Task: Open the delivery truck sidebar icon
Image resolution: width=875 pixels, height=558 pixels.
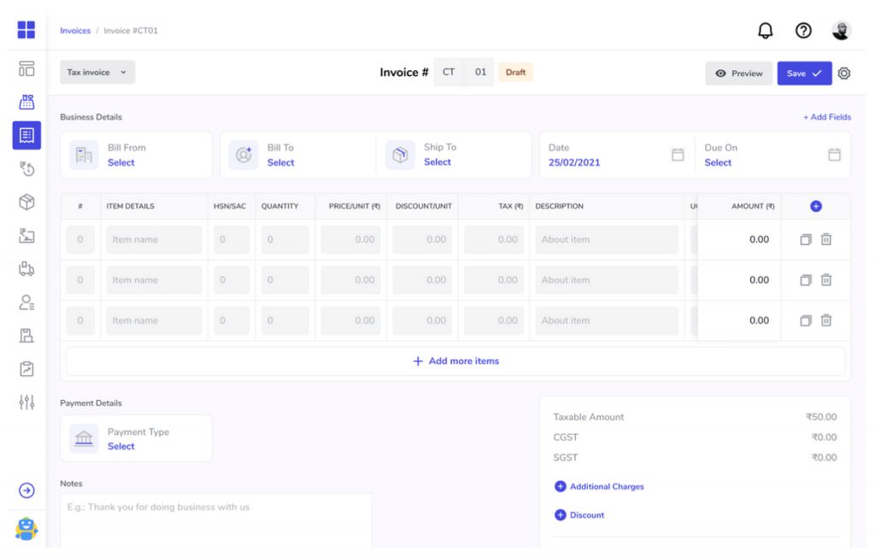Action: point(26,269)
